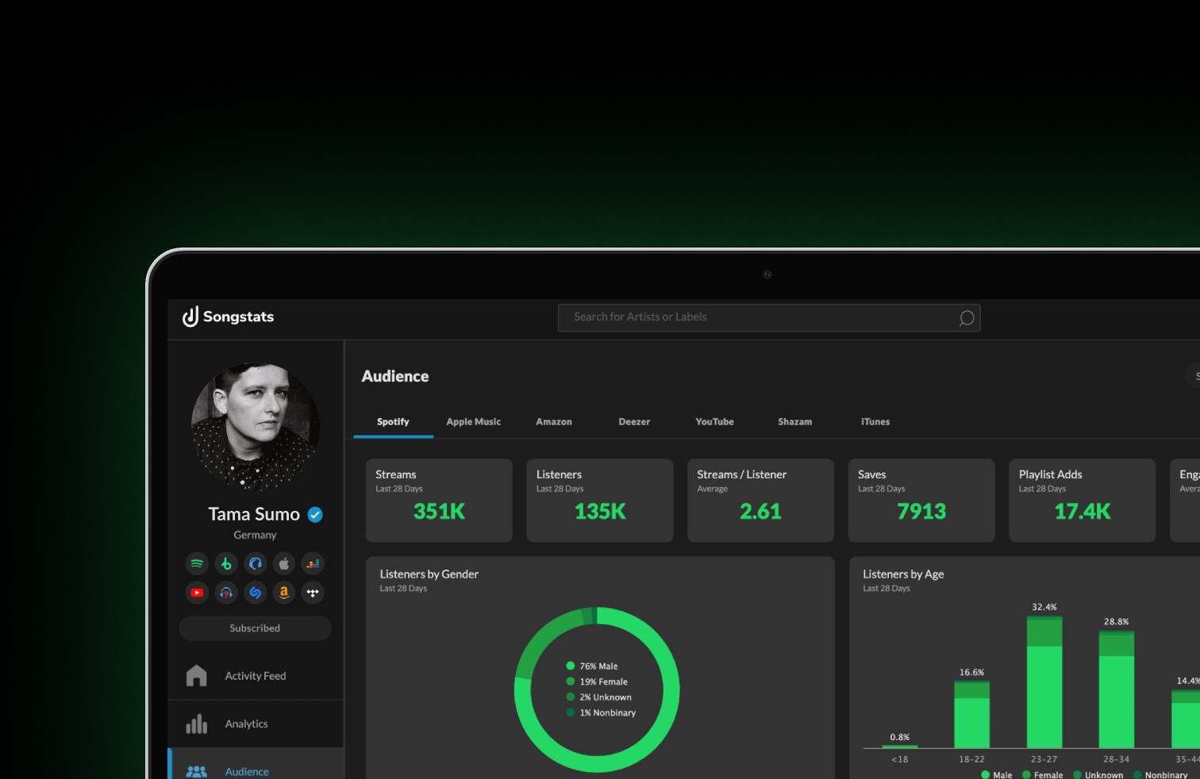Click the 19% Female donut legend entry
This screenshot has height=779, width=1200.
(x=597, y=681)
